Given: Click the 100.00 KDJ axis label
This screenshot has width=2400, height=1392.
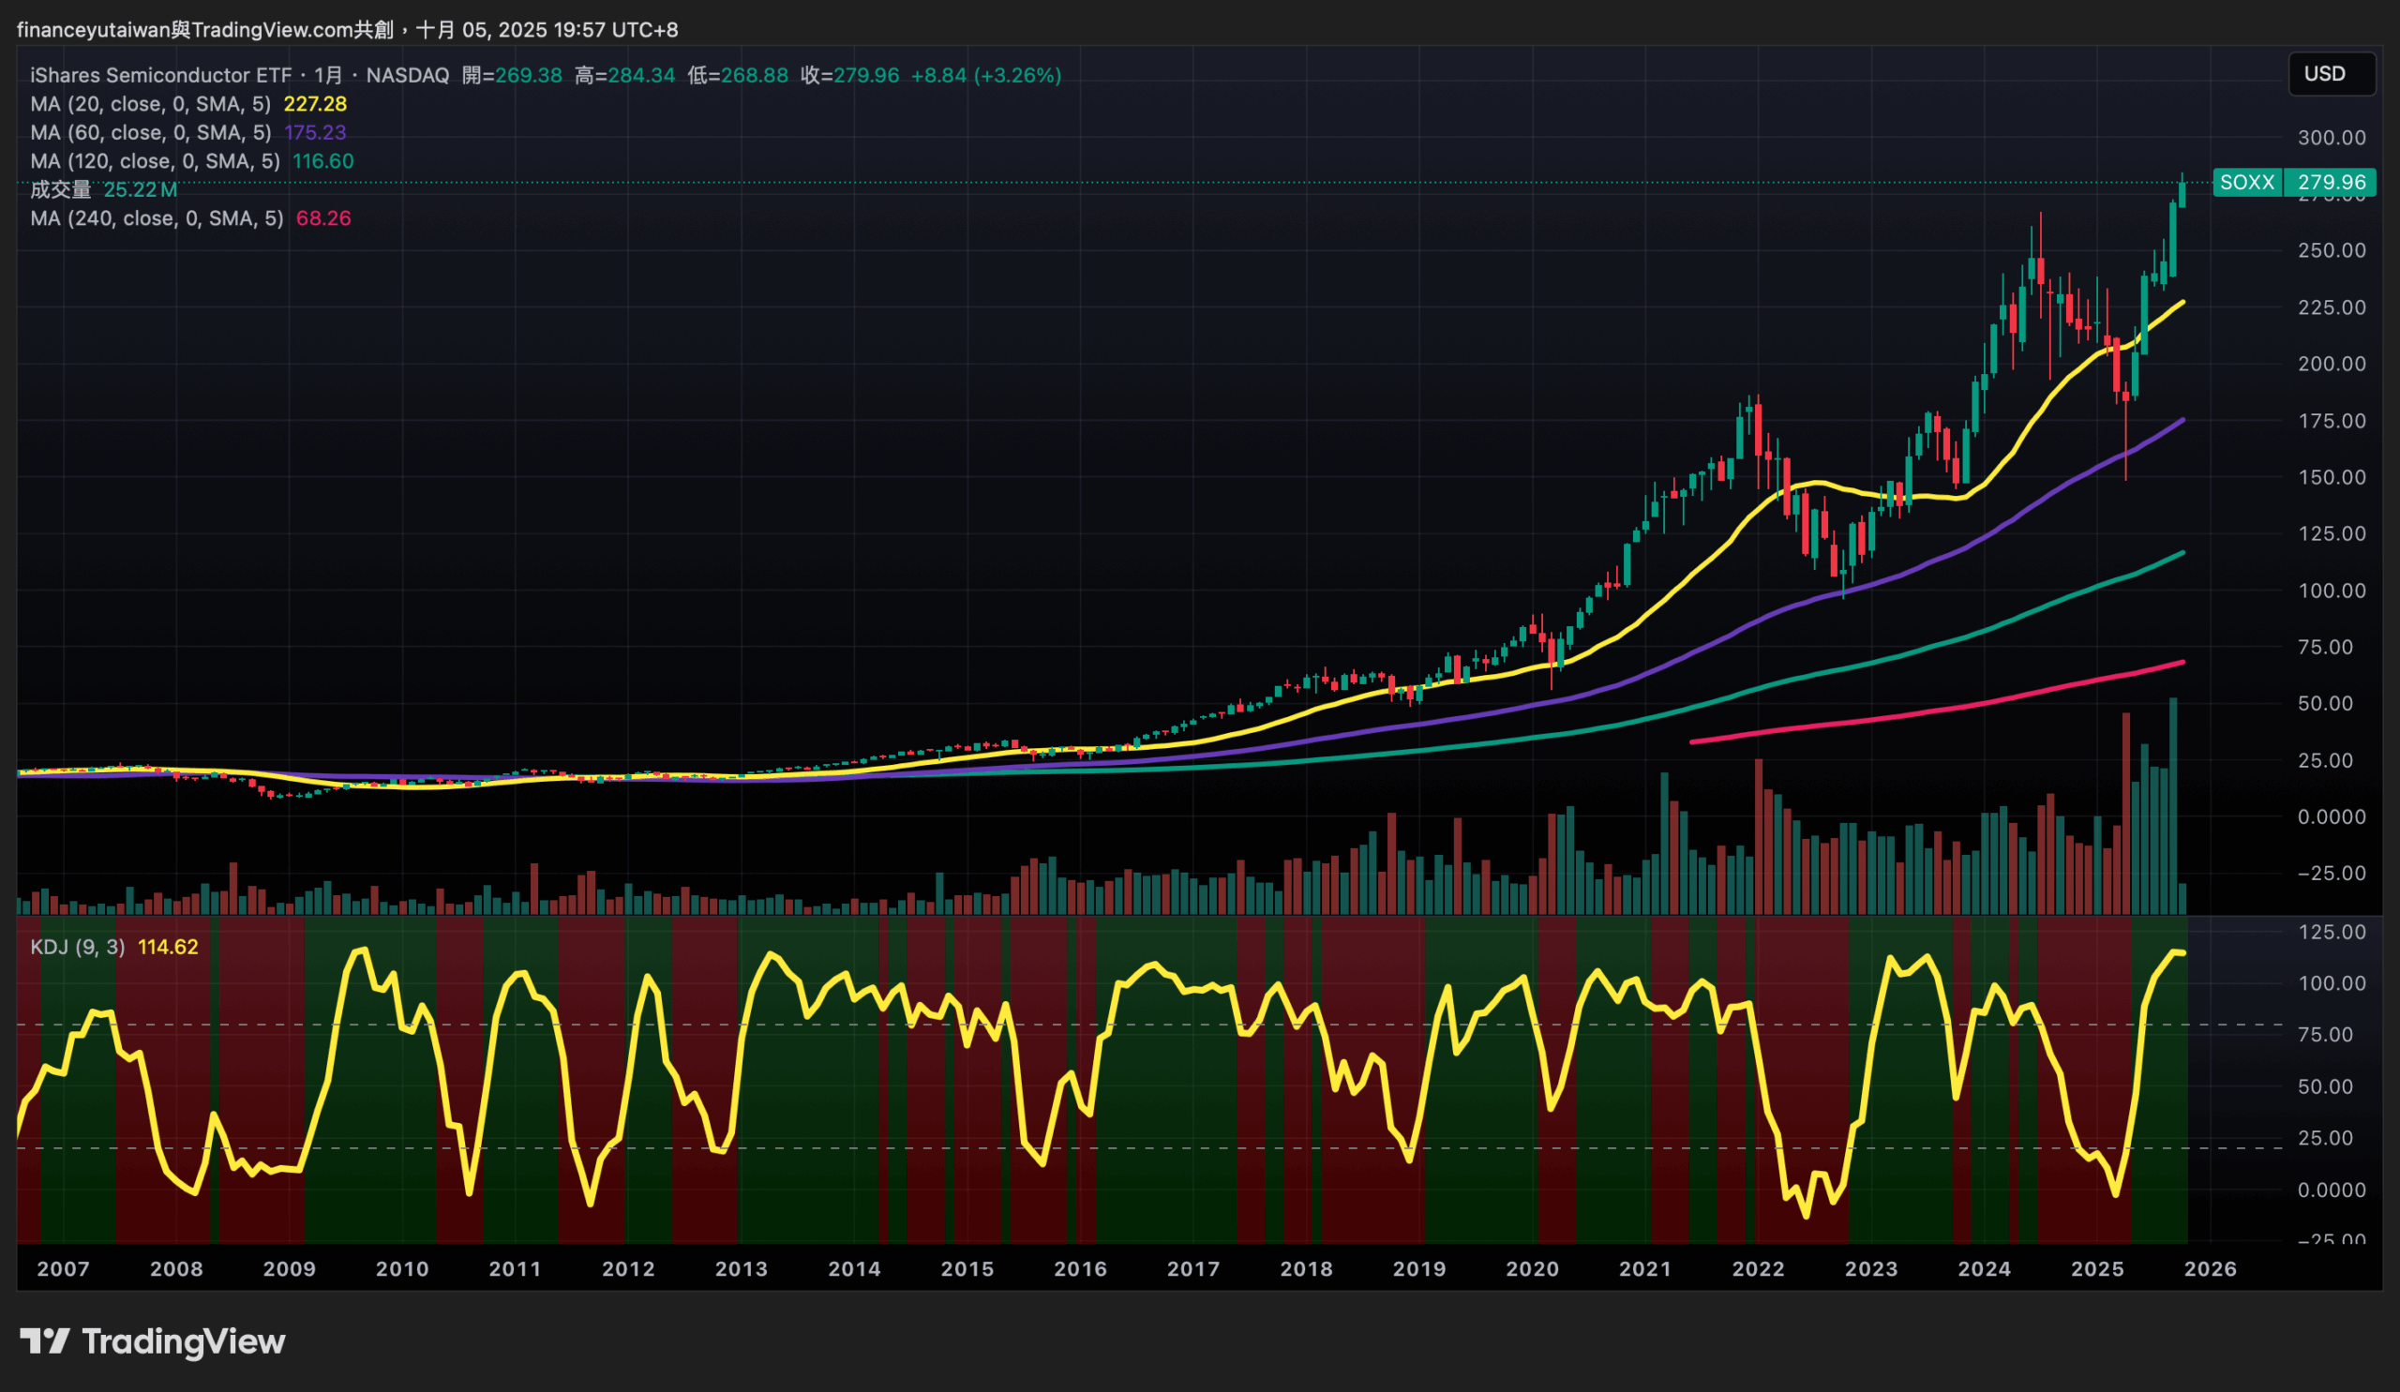Looking at the screenshot, I should coord(2332,982).
